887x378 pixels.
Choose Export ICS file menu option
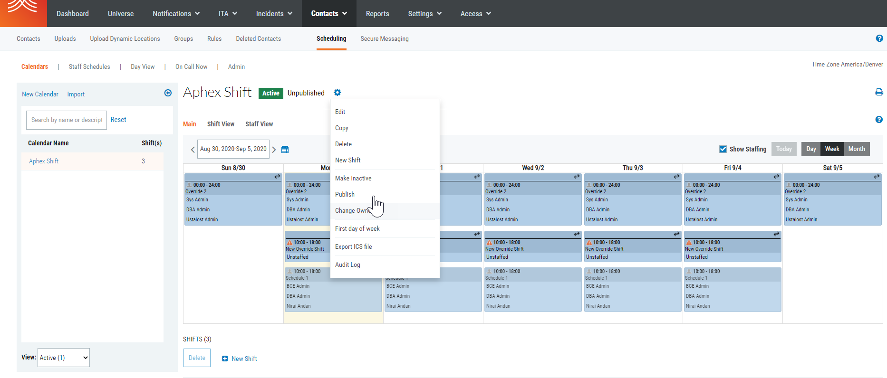pos(353,246)
